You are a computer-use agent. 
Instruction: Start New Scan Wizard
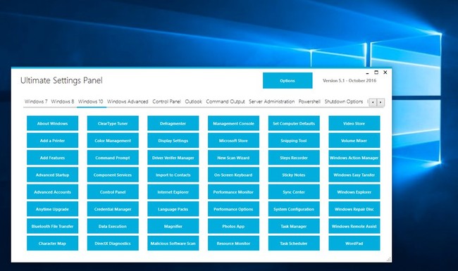[x=233, y=158]
